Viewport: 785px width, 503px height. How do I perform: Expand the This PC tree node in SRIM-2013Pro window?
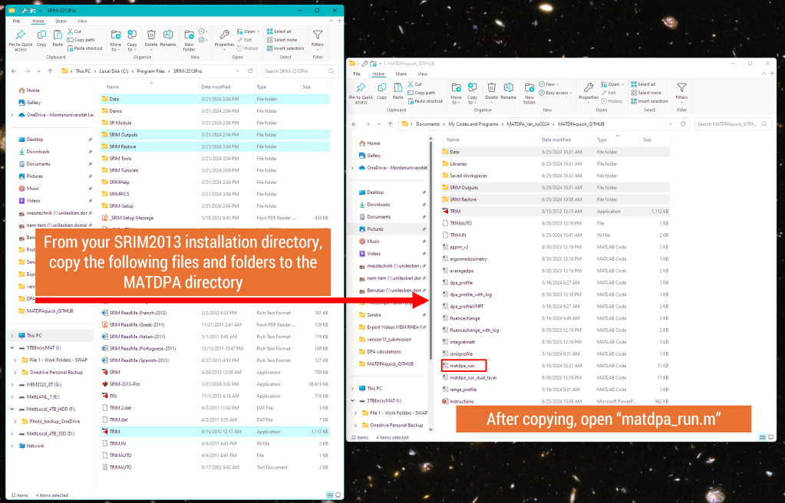[12, 335]
